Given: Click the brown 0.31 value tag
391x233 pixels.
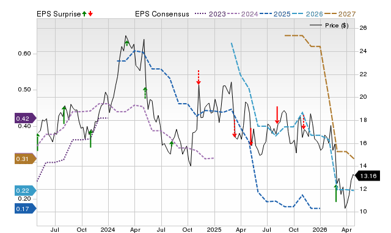Looking at the screenshot, I should click(26, 159).
